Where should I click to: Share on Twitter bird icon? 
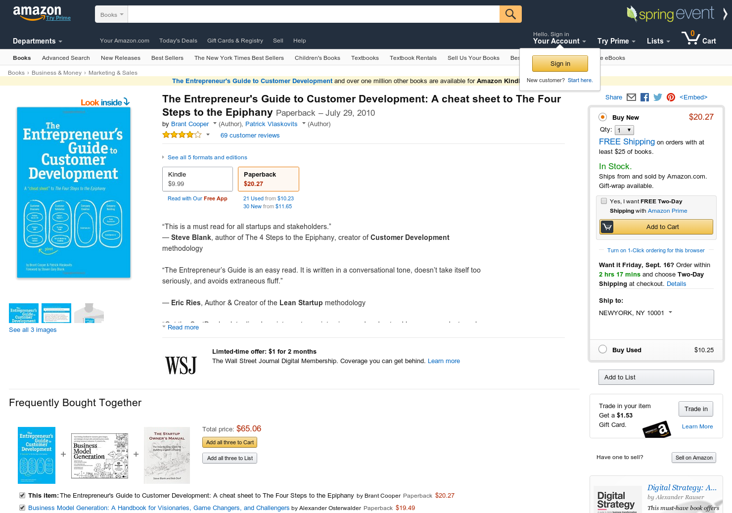point(658,97)
